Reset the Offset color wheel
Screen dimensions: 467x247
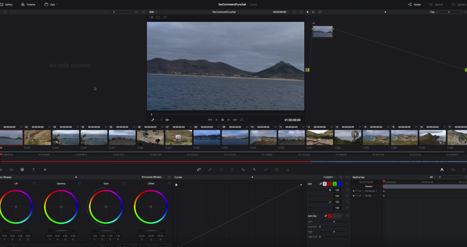click(x=169, y=183)
